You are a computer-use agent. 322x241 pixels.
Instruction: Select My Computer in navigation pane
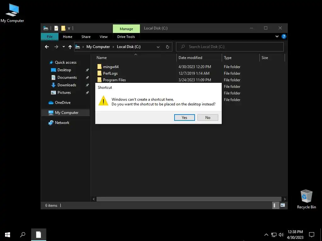tap(66, 113)
